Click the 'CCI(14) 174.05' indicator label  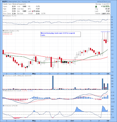pos(11,106)
